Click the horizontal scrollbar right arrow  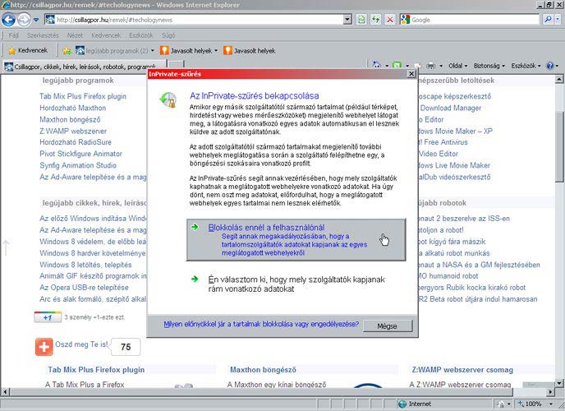(551, 391)
